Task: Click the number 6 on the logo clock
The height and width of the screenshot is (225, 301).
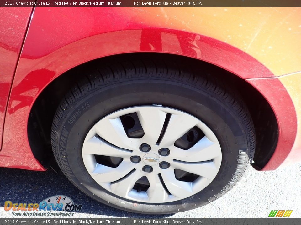Action: tap(64, 198)
